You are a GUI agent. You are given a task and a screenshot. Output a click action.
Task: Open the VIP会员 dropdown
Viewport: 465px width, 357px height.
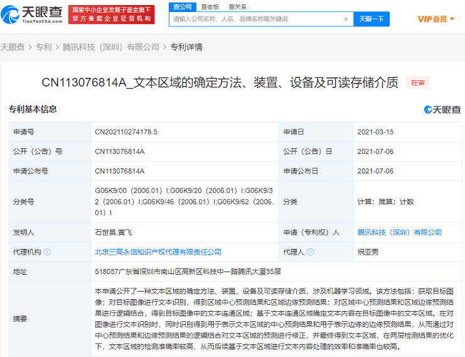point(436,19)
